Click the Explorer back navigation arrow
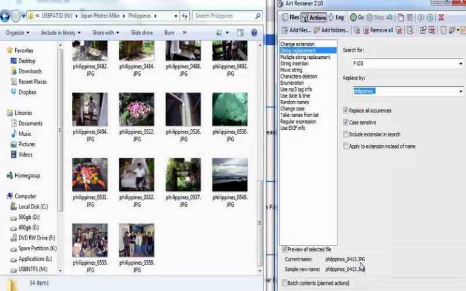The height and width of the screenshot is (291, 466). 5,16
